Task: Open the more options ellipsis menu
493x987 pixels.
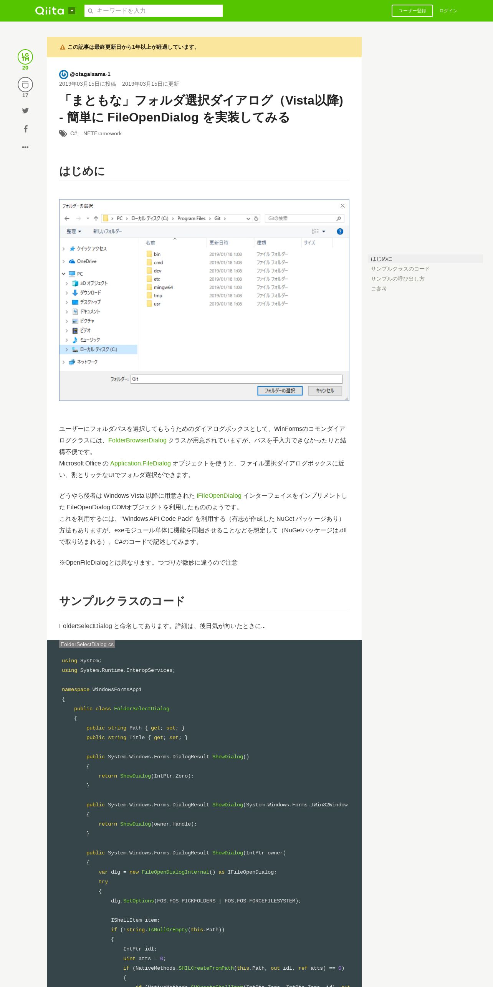Action: click(25, 147)
